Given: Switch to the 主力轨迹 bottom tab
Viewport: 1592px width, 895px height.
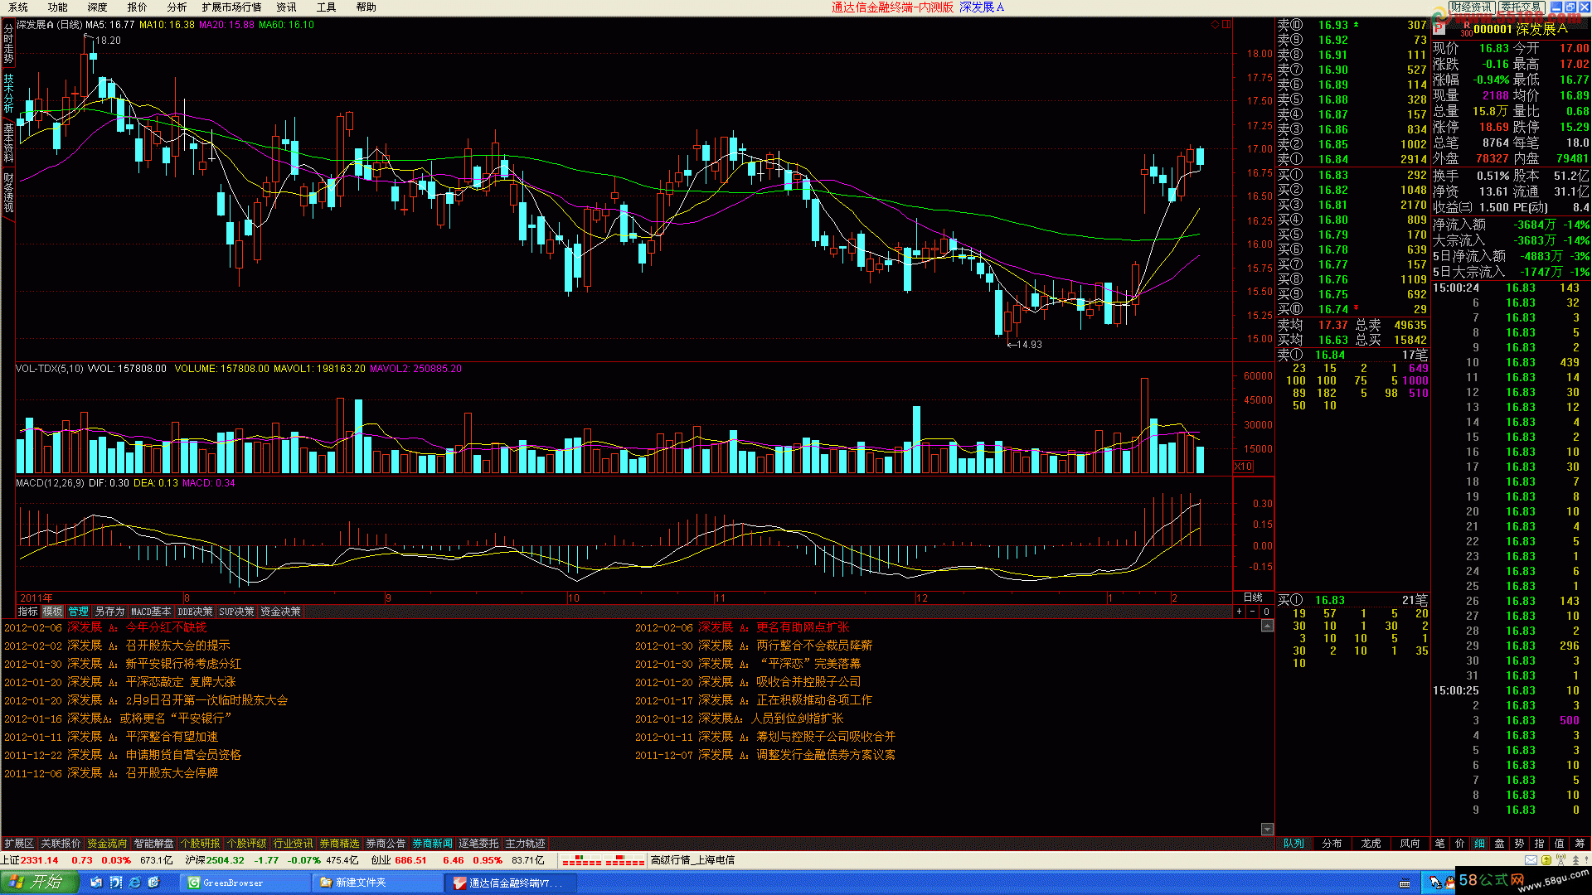Looking at the screenshot, I should coord(525,844).
